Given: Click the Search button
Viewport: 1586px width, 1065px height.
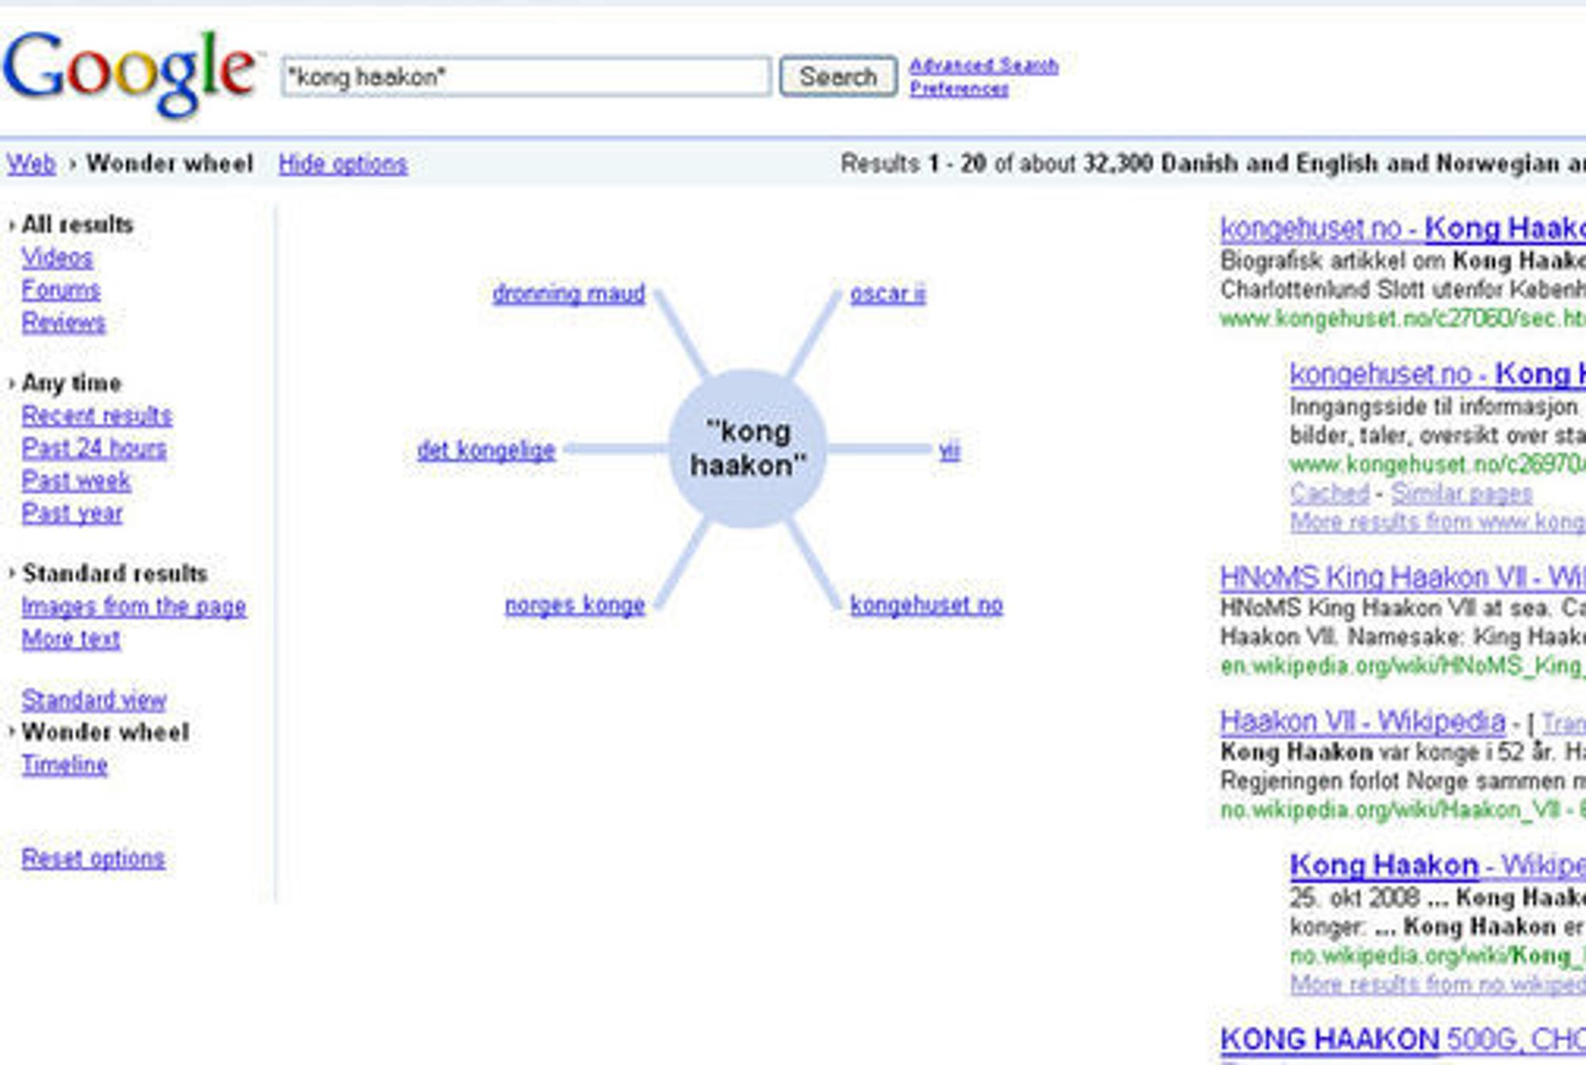Looking at the screenshot, I should pyautogui.click(x=838, y=76).
